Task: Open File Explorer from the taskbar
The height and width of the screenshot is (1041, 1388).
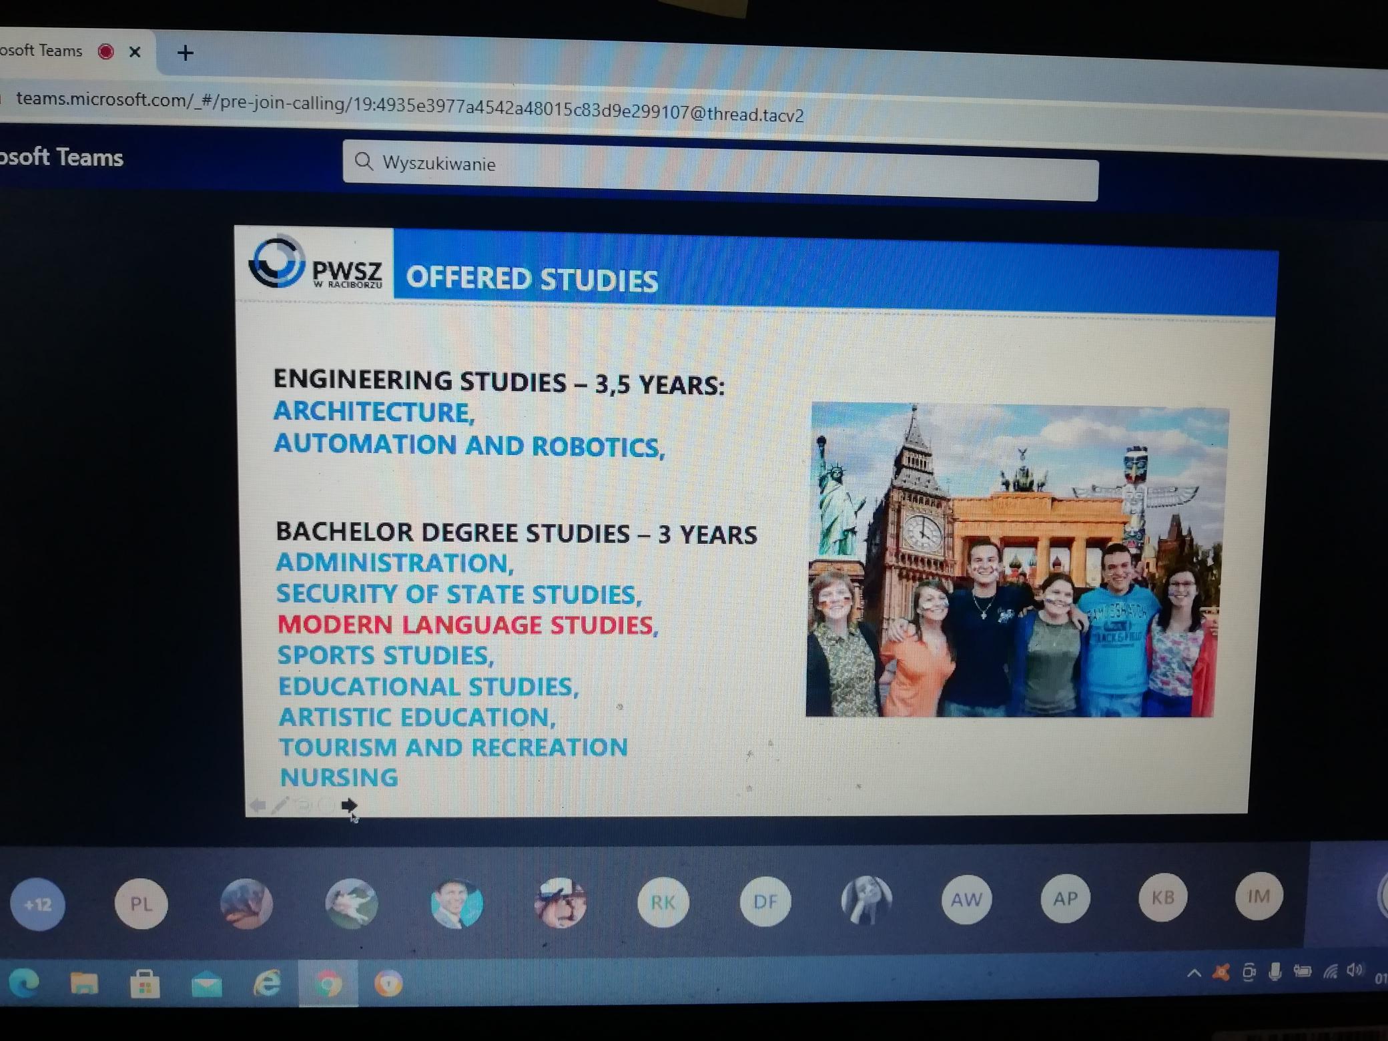Action: click(84, 983)
